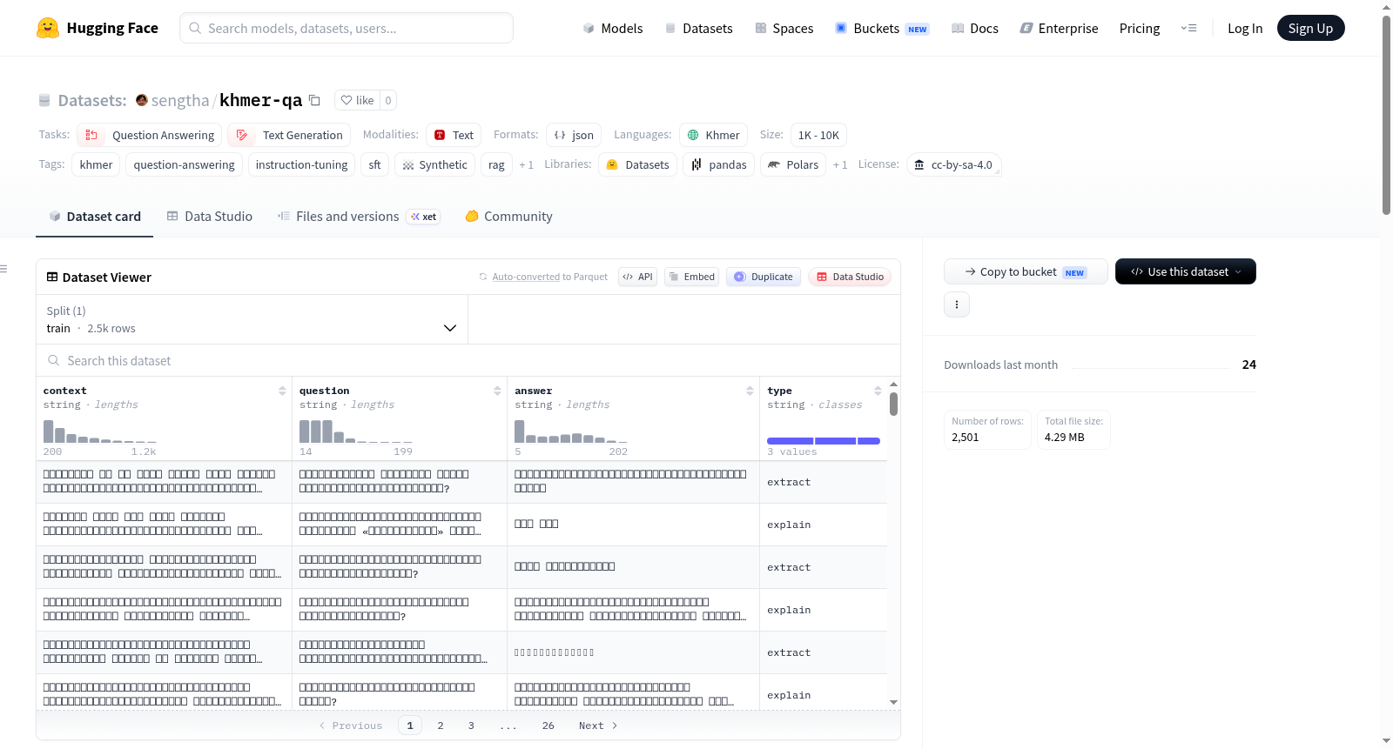Click the Polars library tag
Screen dimensions: 1393x749
(793, 164)
